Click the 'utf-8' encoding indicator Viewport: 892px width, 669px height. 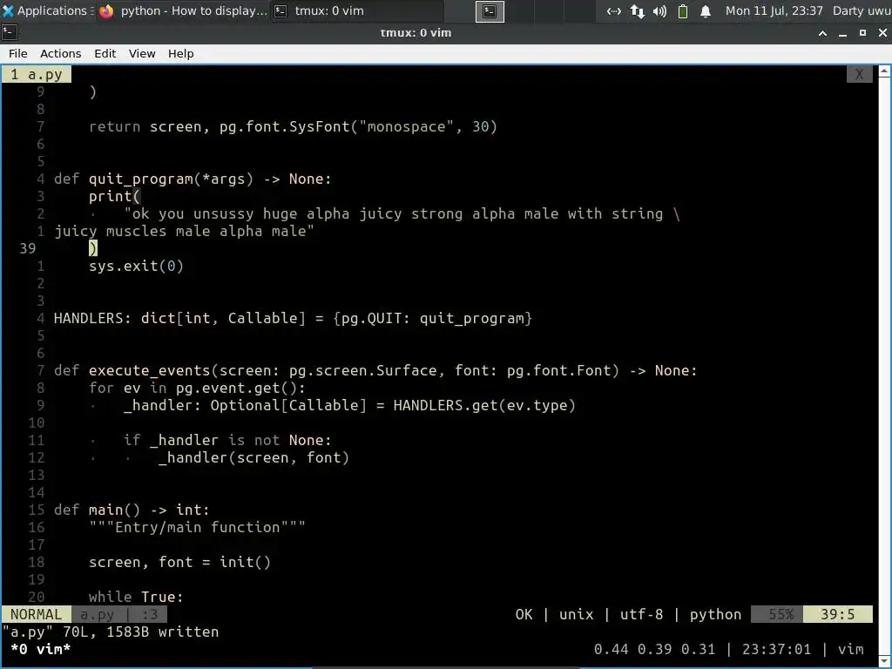pyautogui.click(x=641, y=614)
